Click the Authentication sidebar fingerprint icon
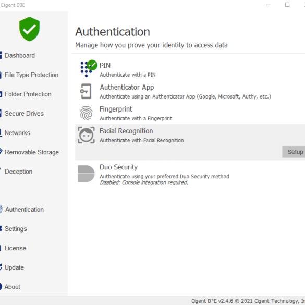The image size is (305, 305). click(x=1, y=209)
